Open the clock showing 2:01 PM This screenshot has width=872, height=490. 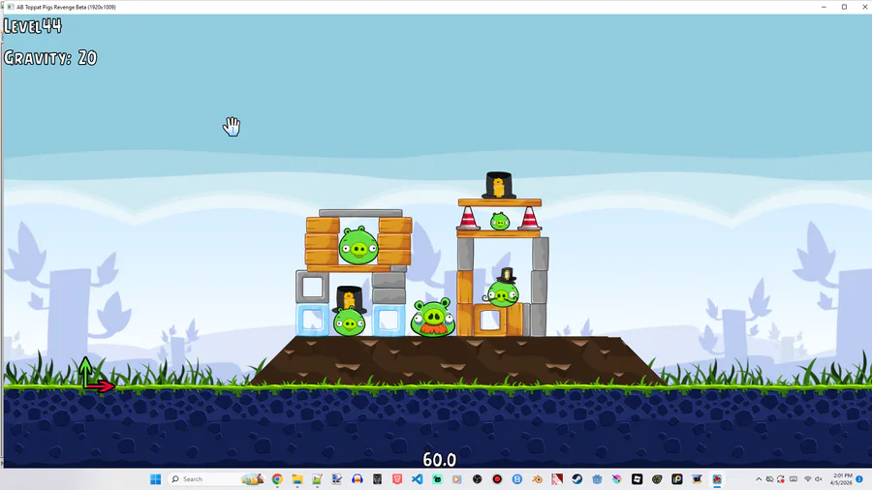coord(841,479)
